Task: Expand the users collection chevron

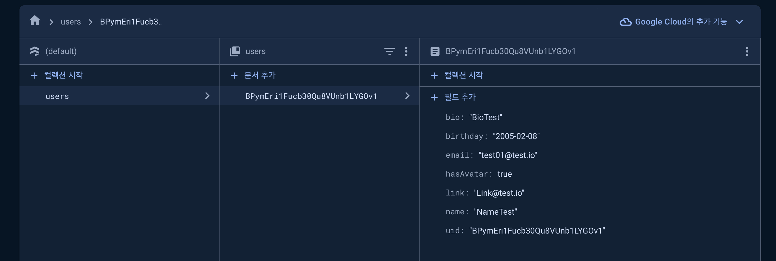Action: pyautogui.click(x=207, y=96)
